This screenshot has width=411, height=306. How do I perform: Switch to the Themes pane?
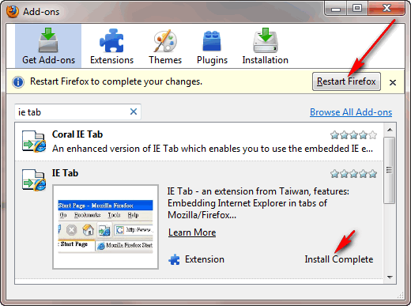(x=165, y=46)
